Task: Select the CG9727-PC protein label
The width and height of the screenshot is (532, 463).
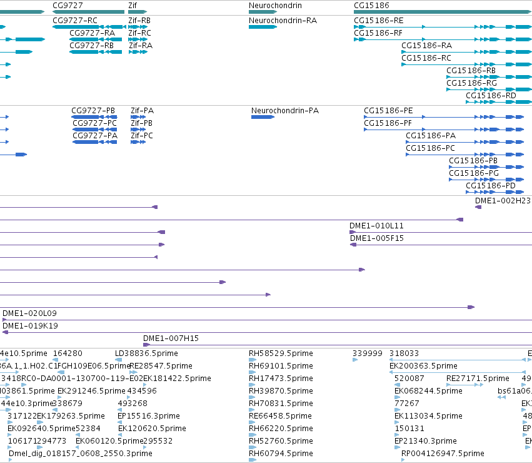Action: (x=94, y=123)
